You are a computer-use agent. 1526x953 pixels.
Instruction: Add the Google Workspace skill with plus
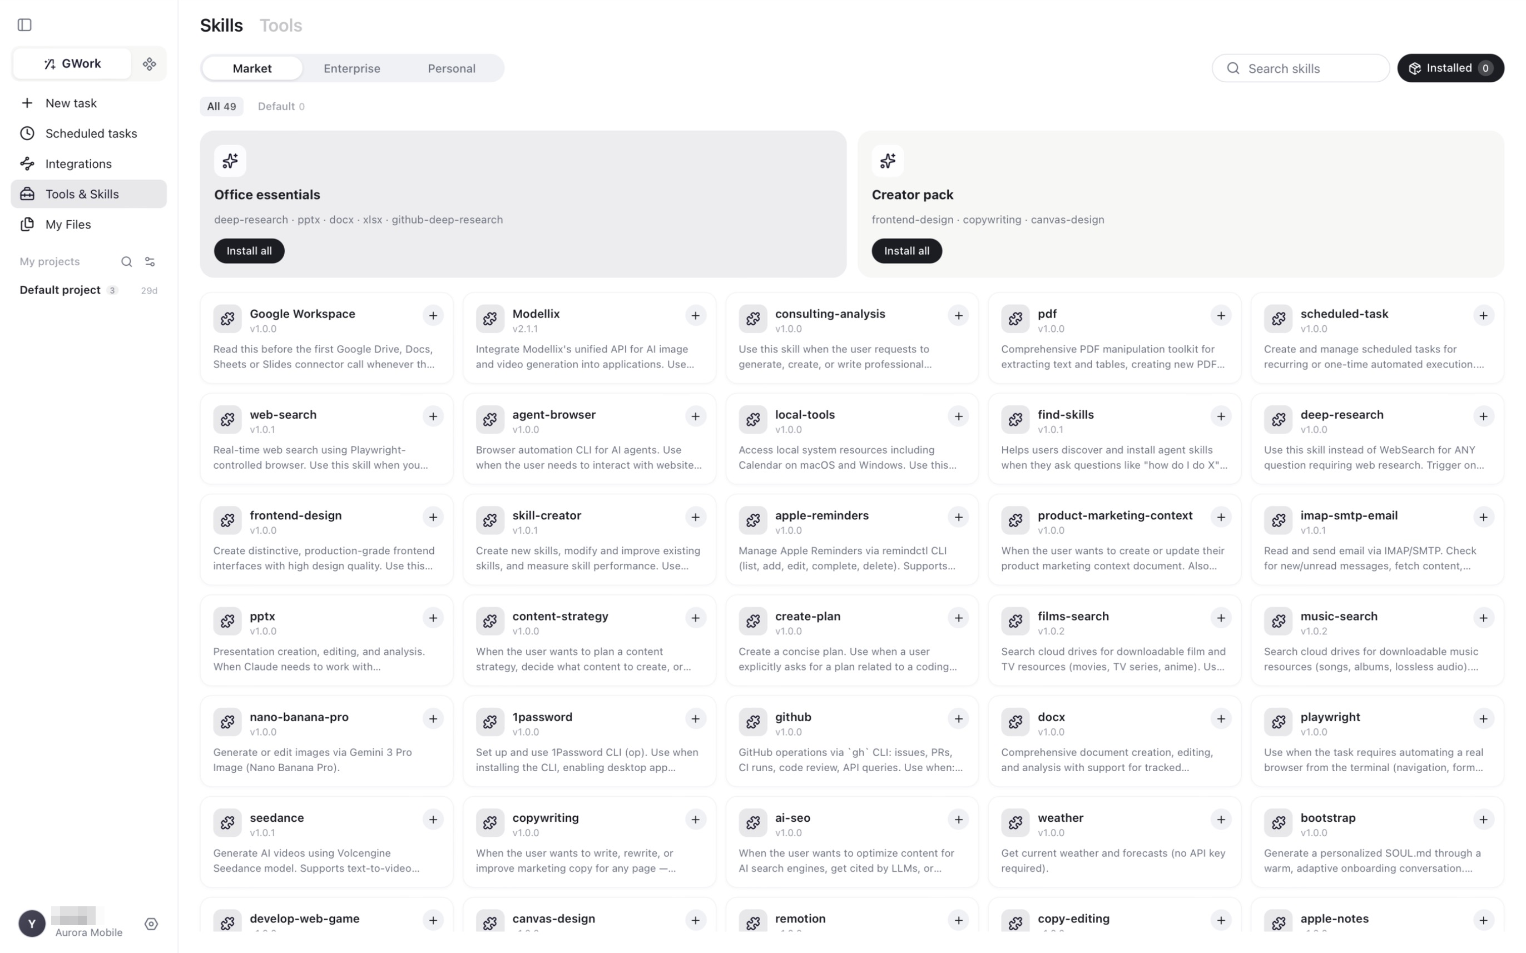point(433,315)
